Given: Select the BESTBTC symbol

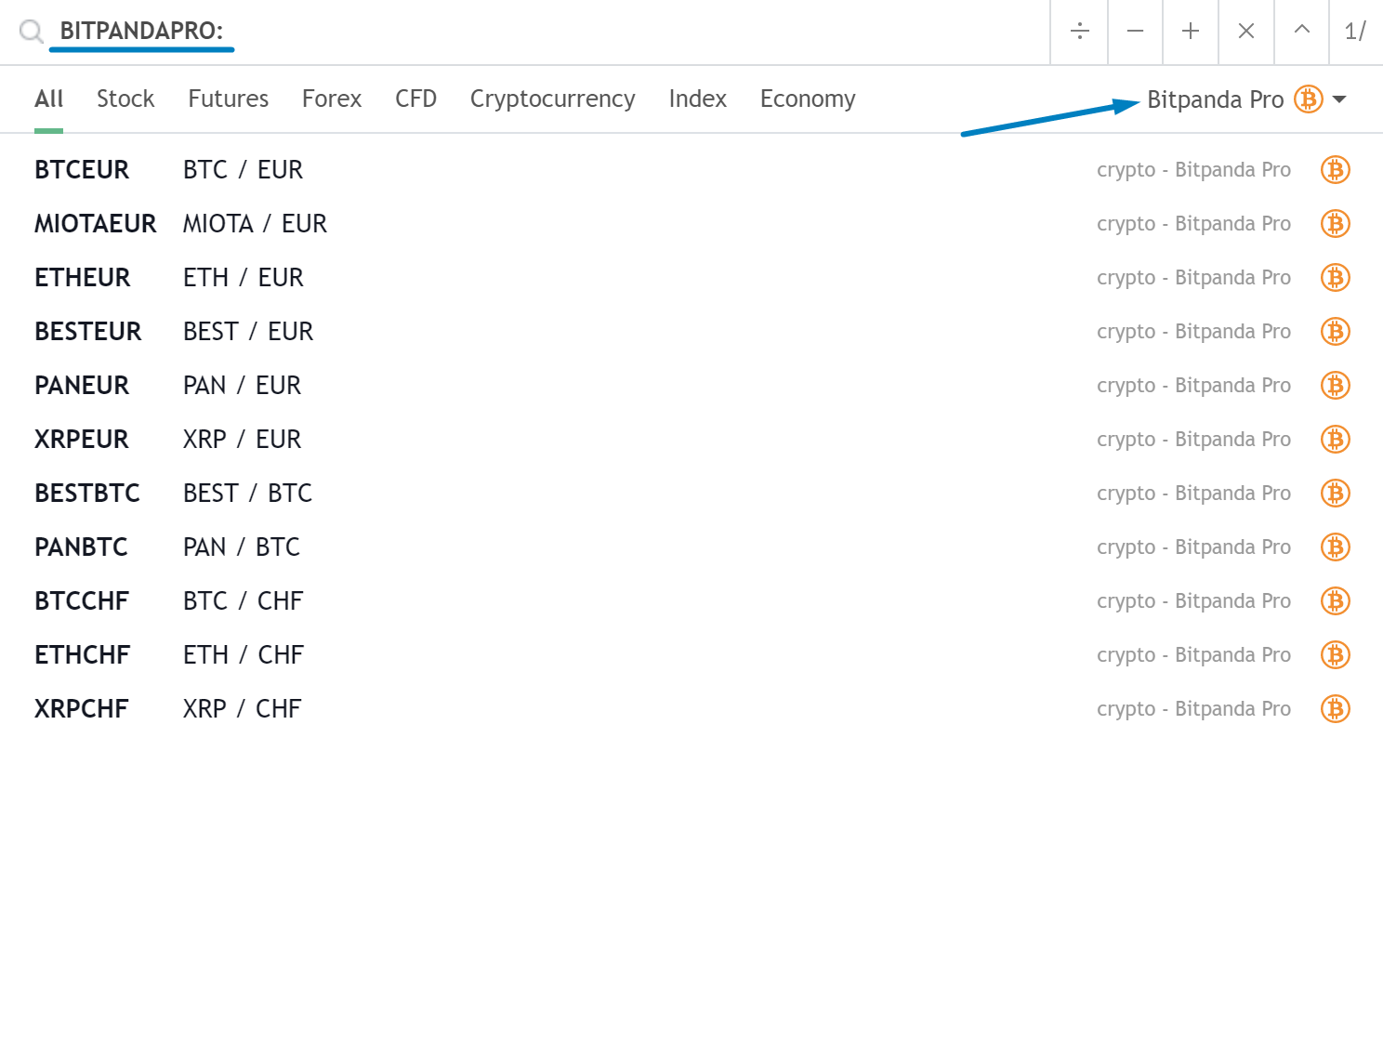Looking at the screenshot, I should (87, 494).
